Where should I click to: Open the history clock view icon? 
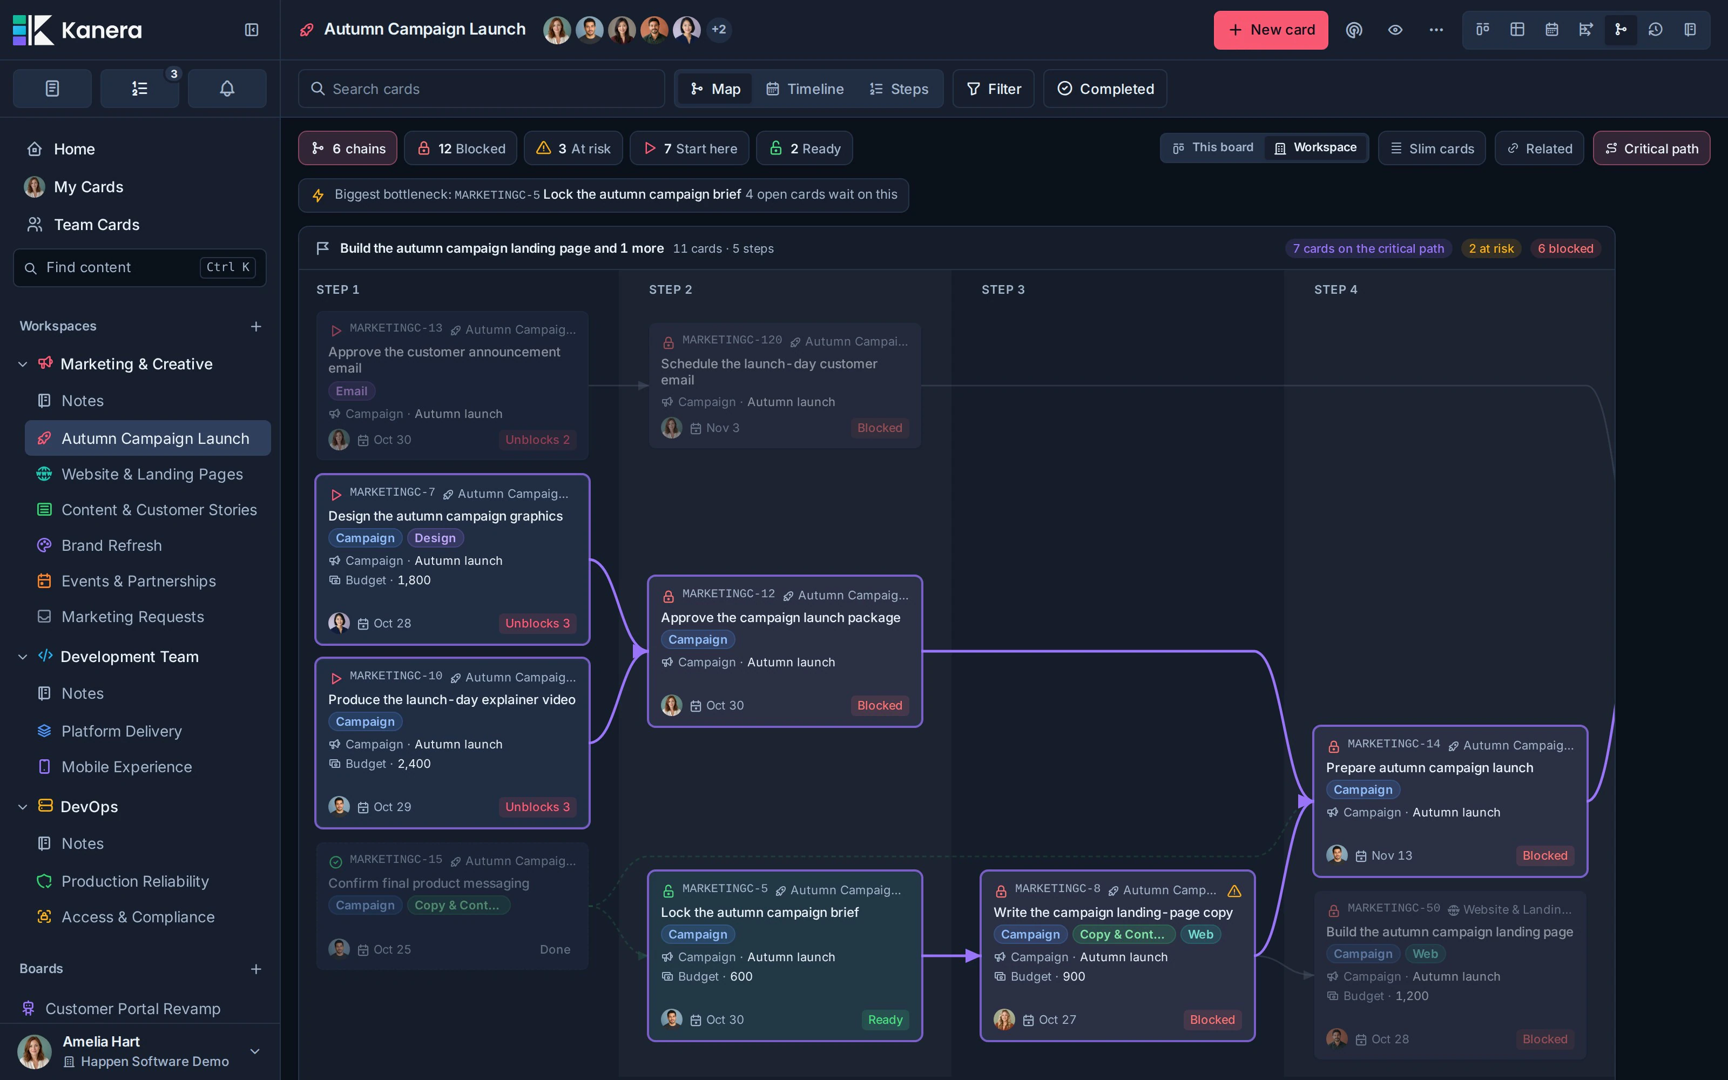[x=1655, y=29]
